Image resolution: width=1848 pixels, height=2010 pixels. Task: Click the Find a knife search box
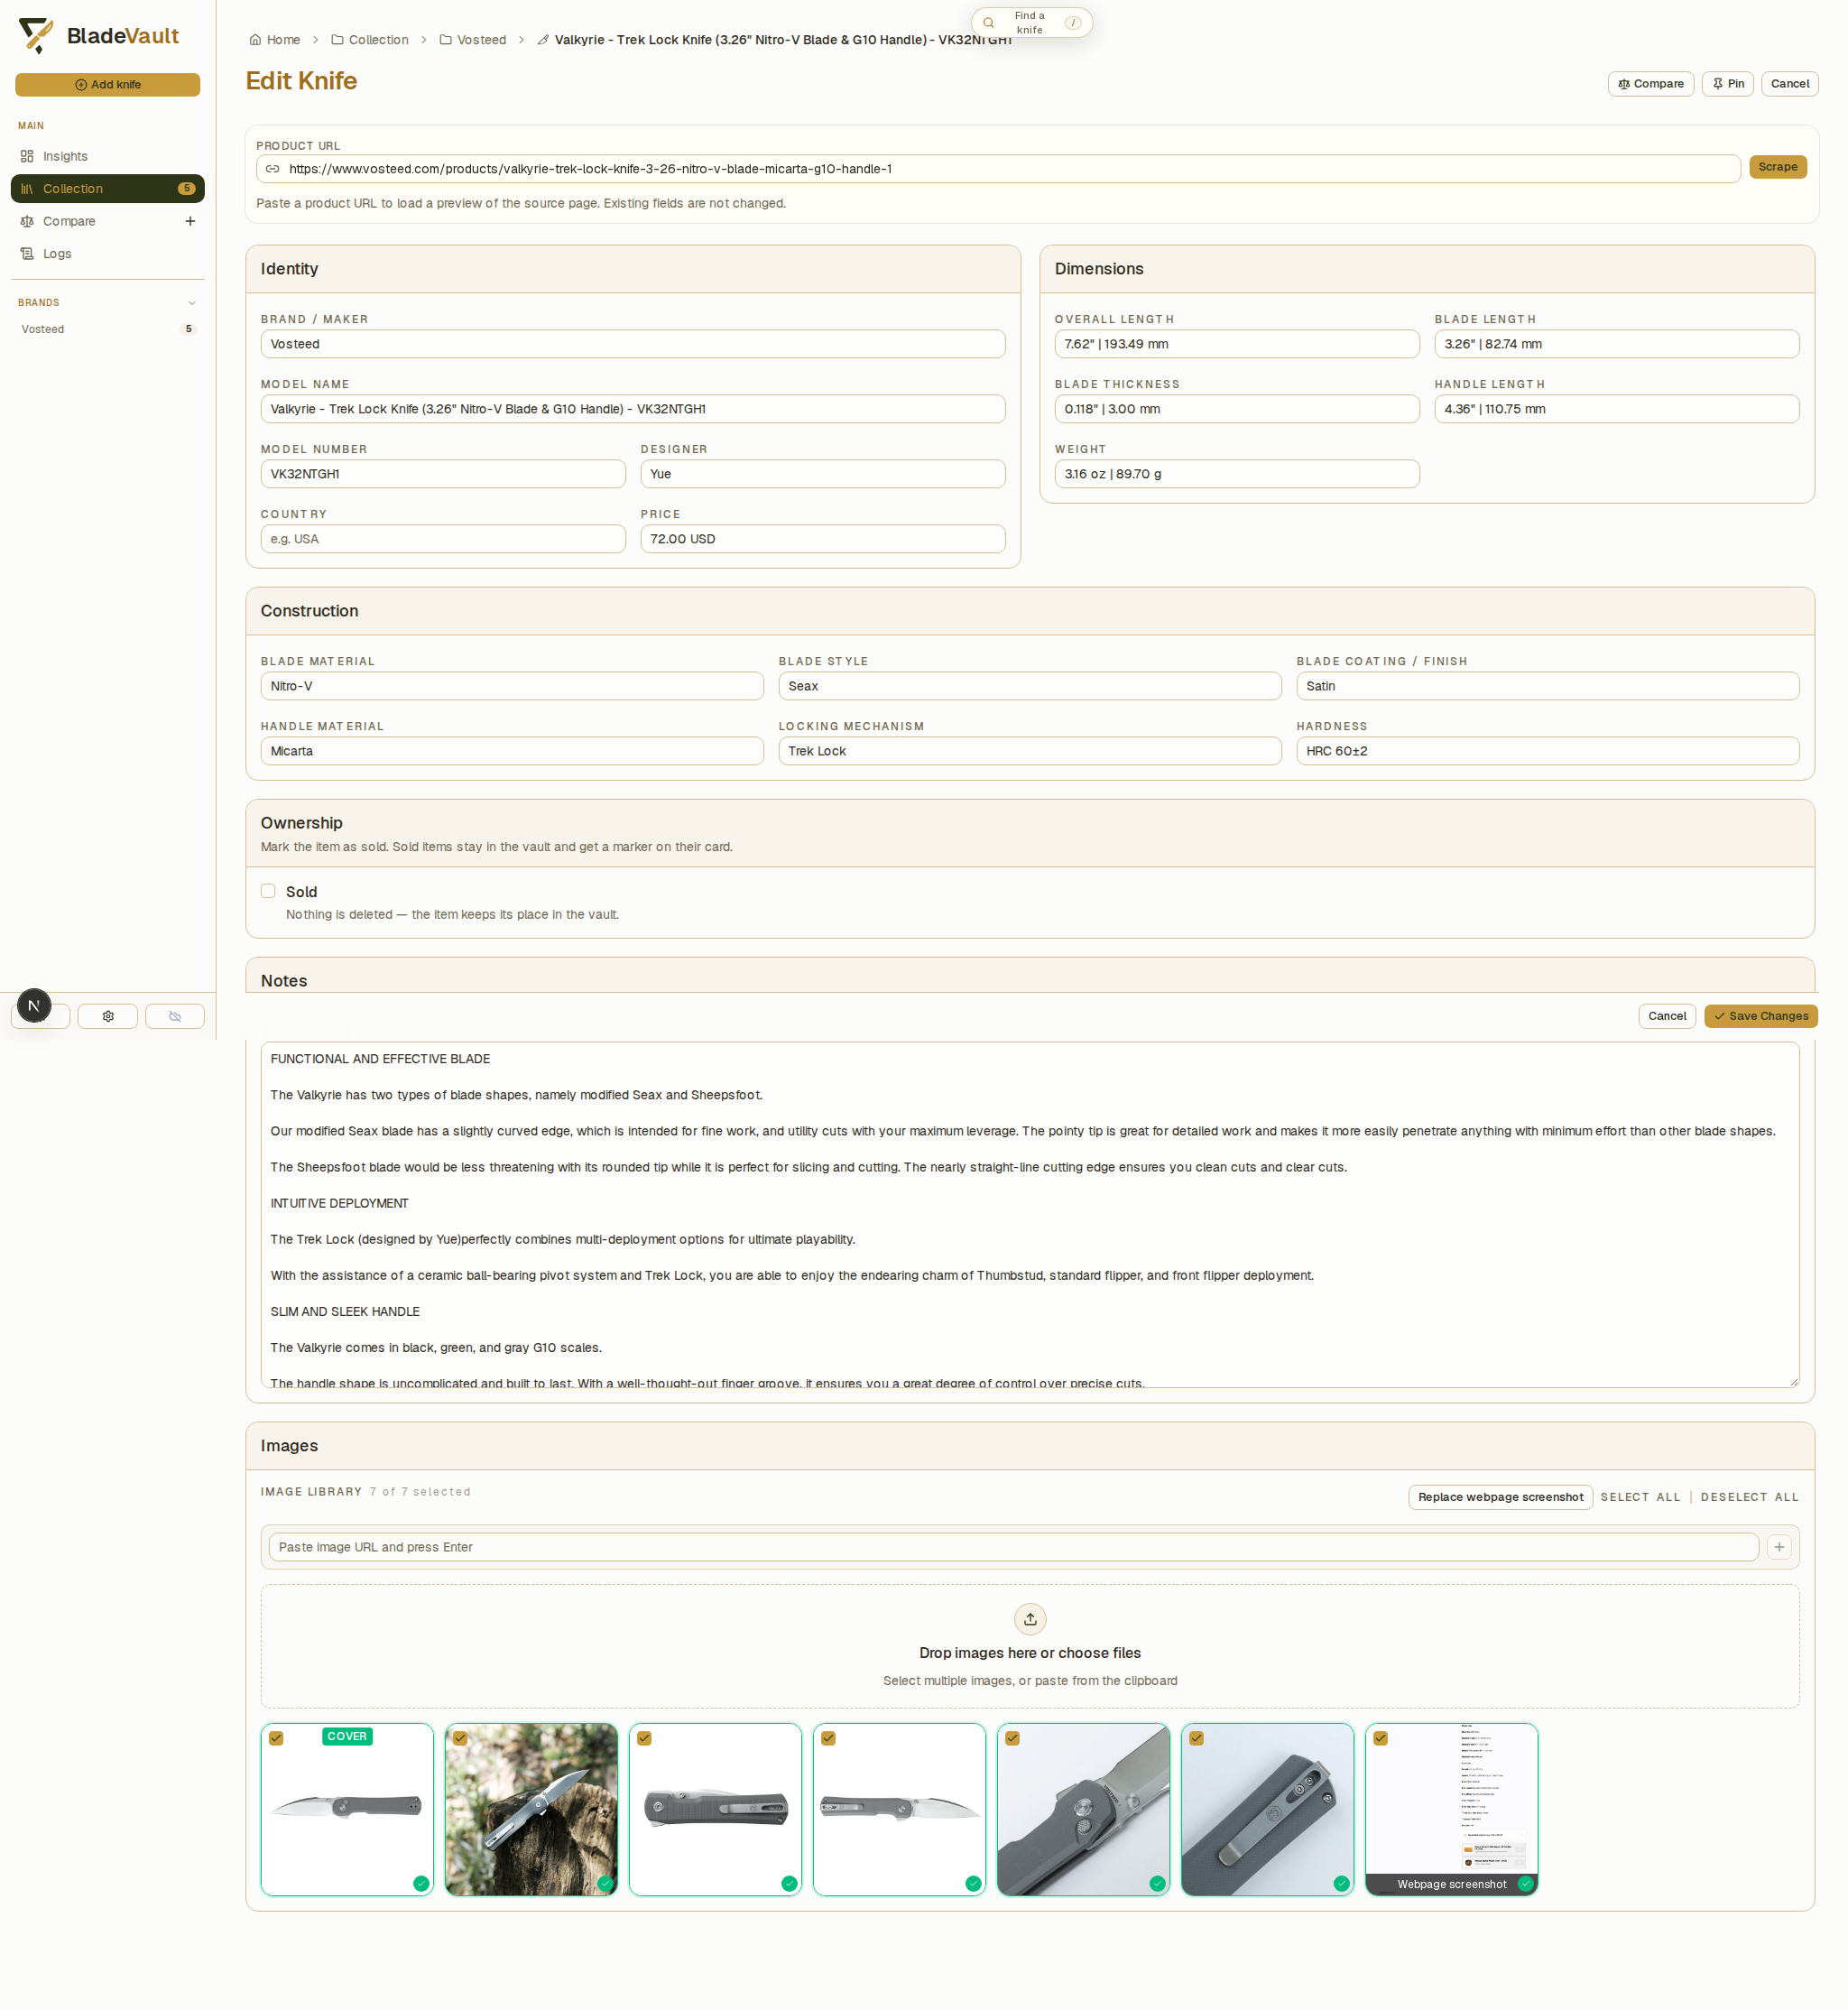(1031, 23)
